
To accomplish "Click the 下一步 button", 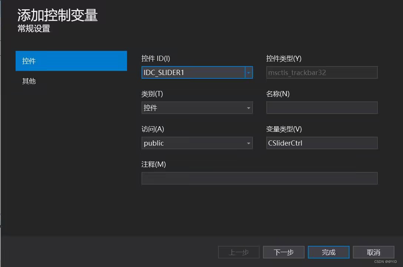I will coord(283,252).
